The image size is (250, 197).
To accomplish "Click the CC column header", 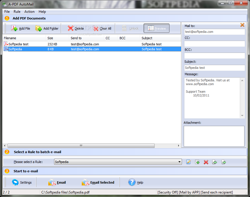I will pos(111,38).
